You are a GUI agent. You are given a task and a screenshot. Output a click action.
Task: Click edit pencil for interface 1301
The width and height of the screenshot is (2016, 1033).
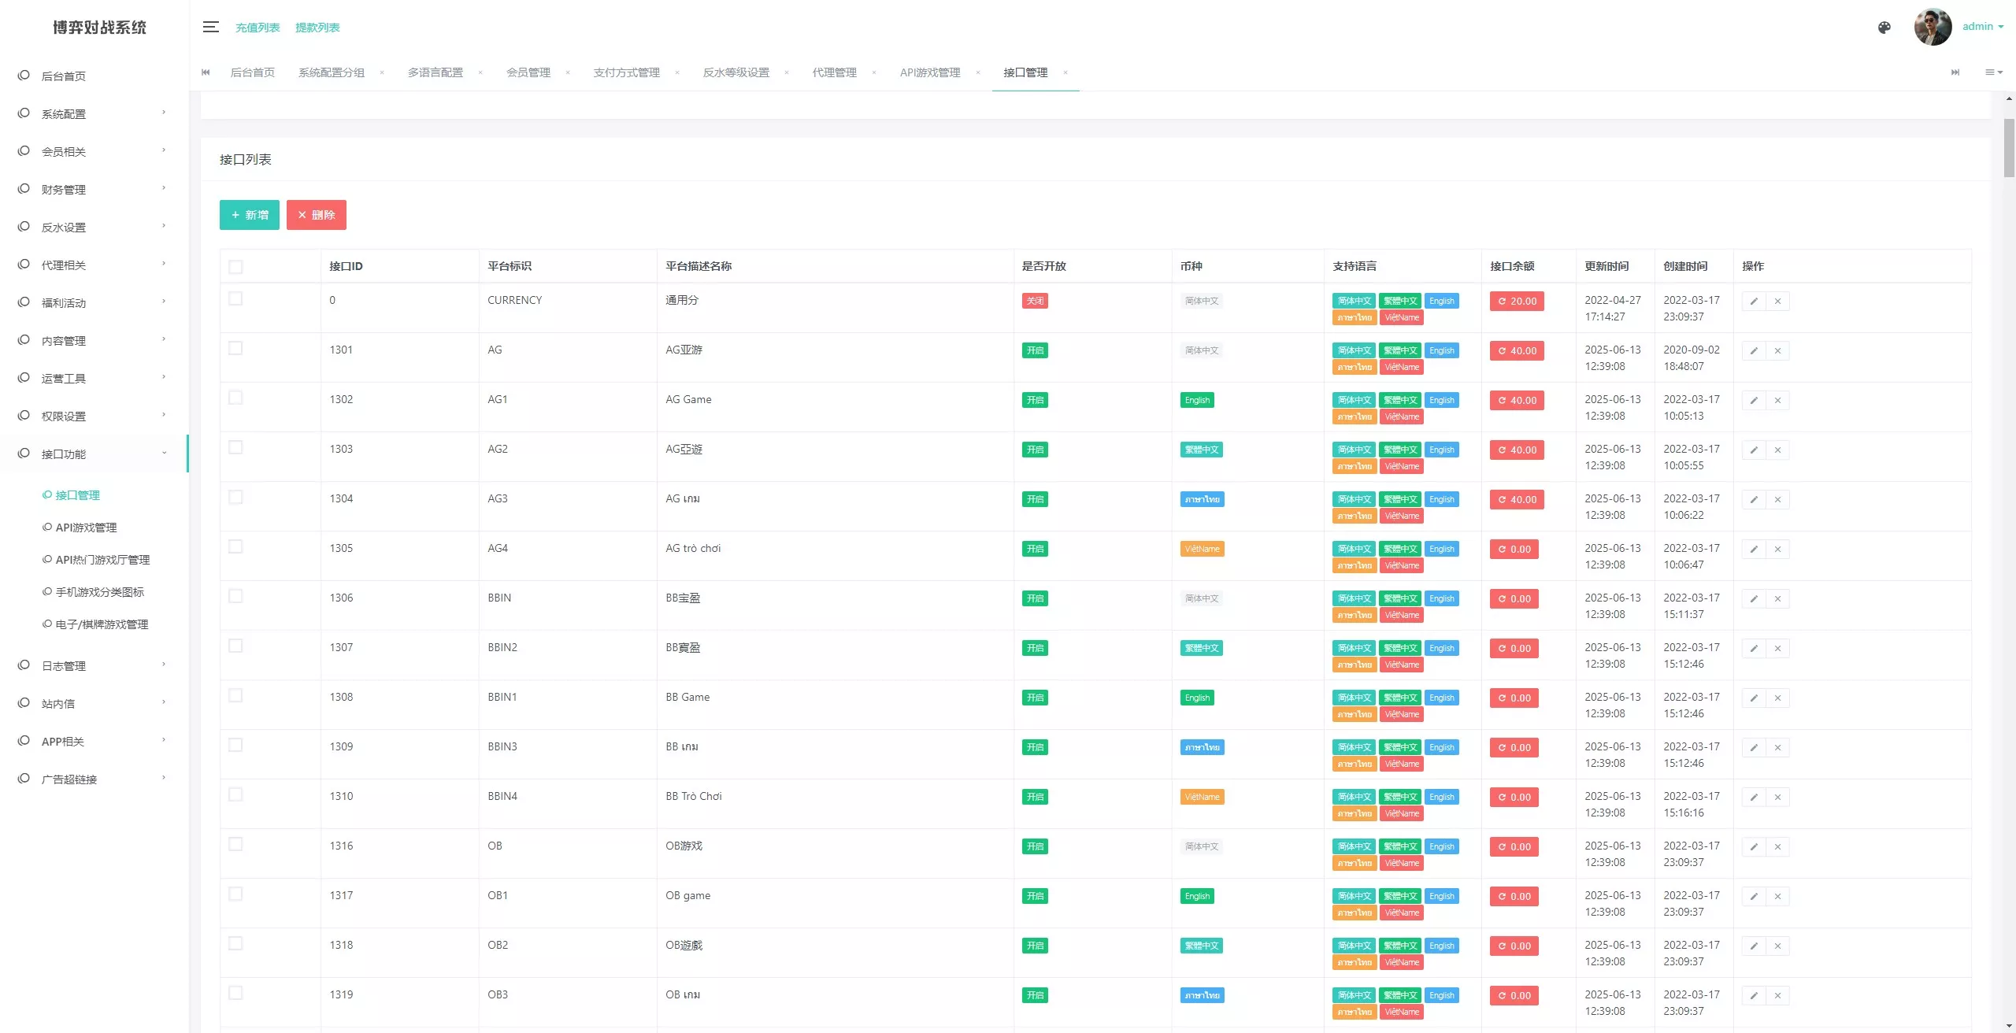click(1754, 351)
